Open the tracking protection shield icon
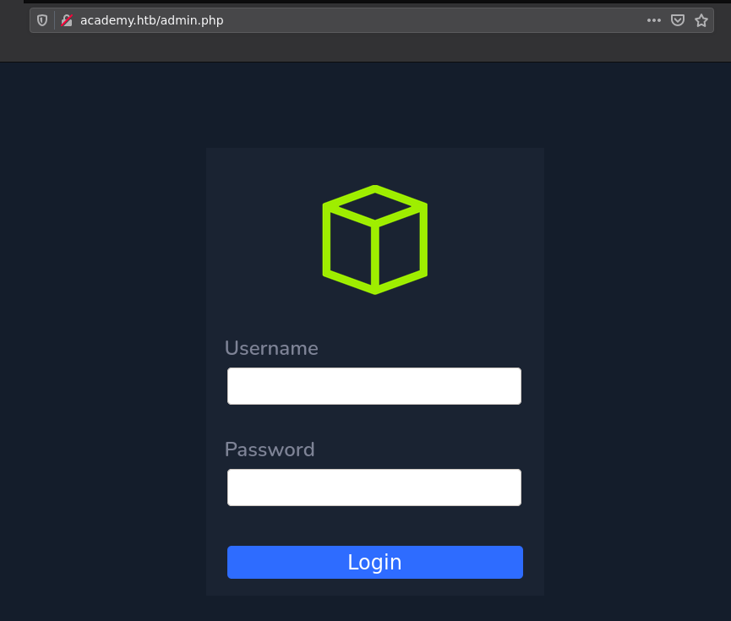 click(x=42, y=20)
